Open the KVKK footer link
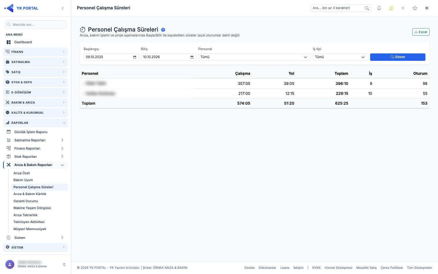Image resolution: width=438 pixels, height=274 pixels. [316, 268]
